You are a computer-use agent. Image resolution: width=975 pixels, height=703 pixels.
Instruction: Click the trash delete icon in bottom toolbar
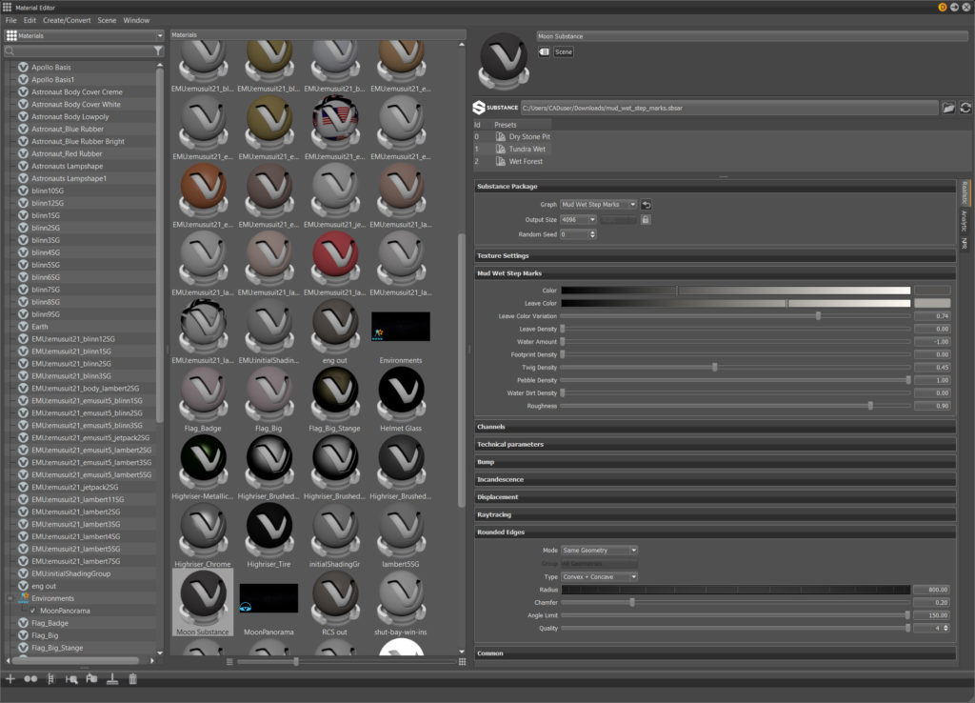(x=132, y=679)
